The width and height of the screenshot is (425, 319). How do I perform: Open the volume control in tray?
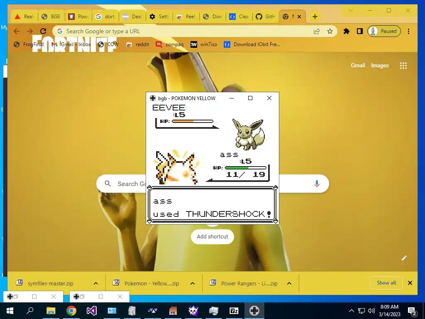pyautogui.click(x=371, y=311)
